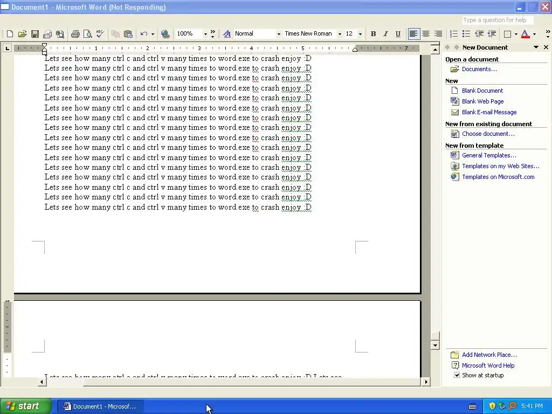Click the task pane back arrow

click(x=448, y=47)
